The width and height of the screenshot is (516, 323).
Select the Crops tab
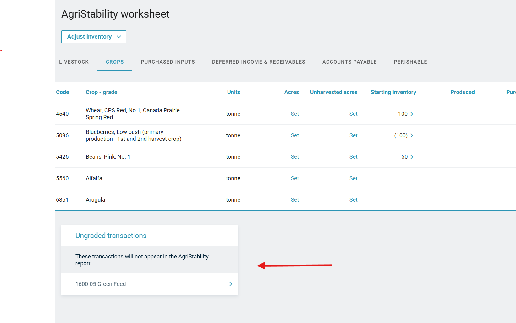pyautogui.click(x=115, y=62)
